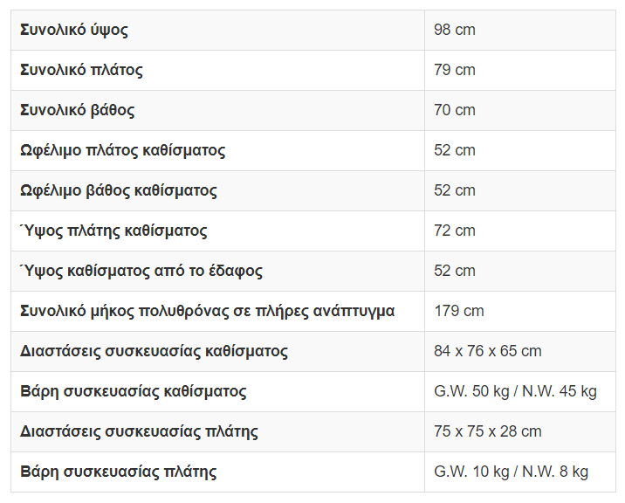
Task: Select the '70 cm' value cell
Action: click(455, 110)
